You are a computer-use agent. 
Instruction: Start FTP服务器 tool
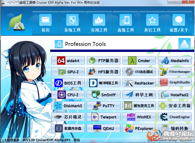point(104,61)
